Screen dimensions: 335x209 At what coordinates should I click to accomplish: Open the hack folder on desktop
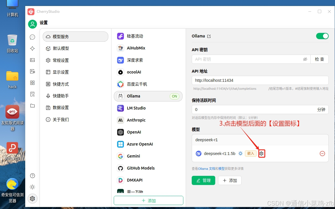pos(12,80)
